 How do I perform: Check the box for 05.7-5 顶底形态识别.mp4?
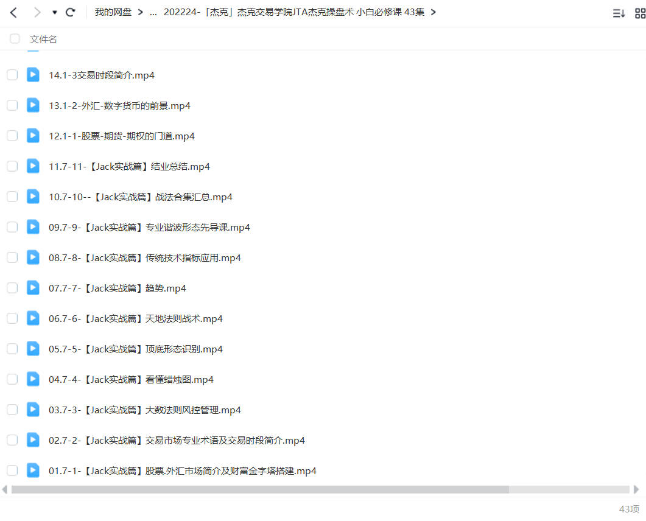click(x=12, y=349)
